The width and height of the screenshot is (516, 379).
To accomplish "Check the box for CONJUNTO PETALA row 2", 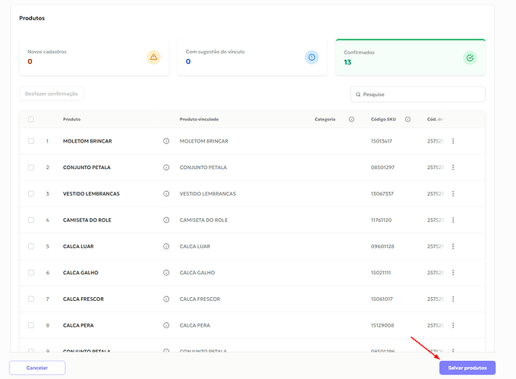I will pyautogui.click(x=31, y=168).
